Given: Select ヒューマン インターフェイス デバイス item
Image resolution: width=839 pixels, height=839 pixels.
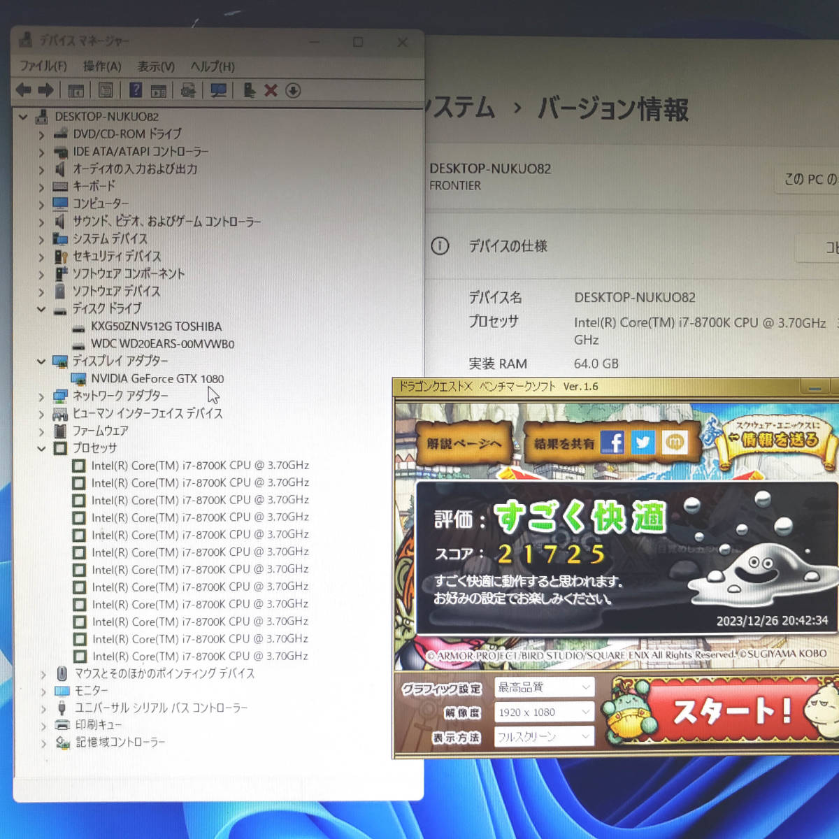Looking at the screenshot, I should point(148,413).
